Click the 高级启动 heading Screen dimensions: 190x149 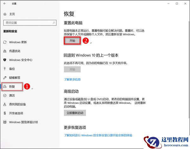click(71, 91)
